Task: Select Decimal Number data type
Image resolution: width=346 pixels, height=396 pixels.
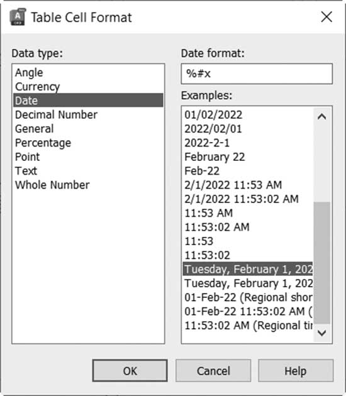Action: [88, 114]
